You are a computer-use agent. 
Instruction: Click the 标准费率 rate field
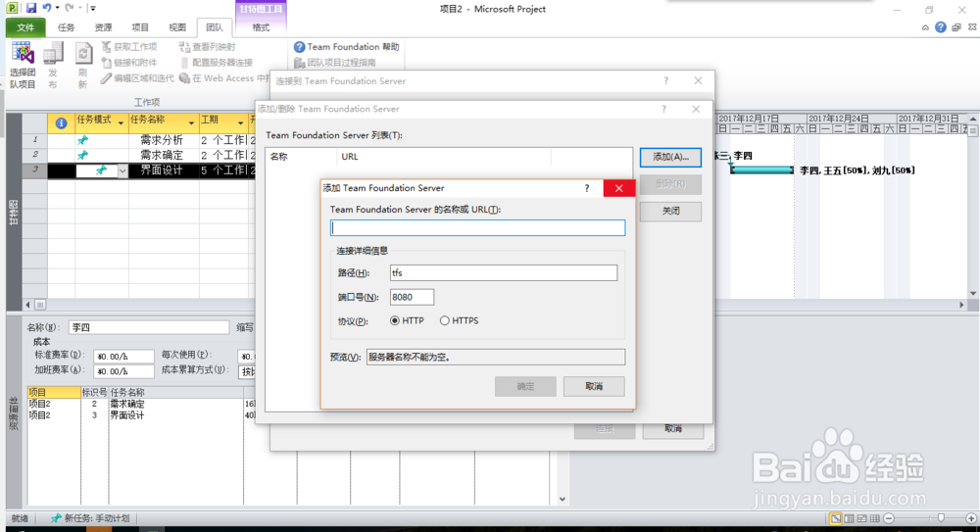[123, 357]
